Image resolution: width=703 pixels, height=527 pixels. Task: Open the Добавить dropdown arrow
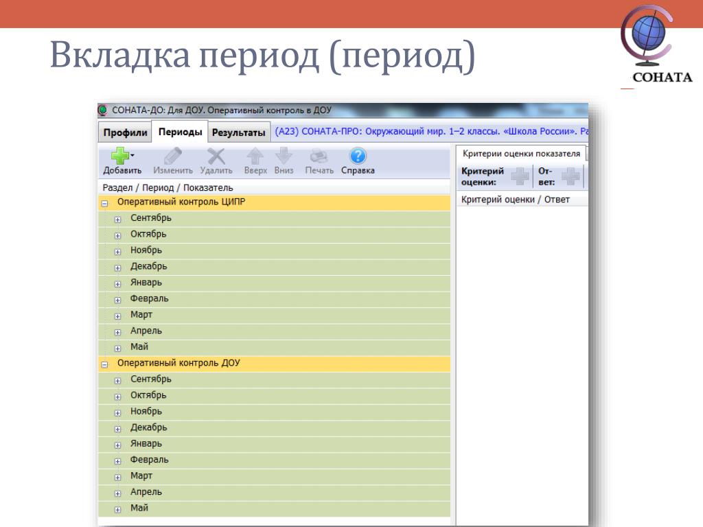pos(132,156)
